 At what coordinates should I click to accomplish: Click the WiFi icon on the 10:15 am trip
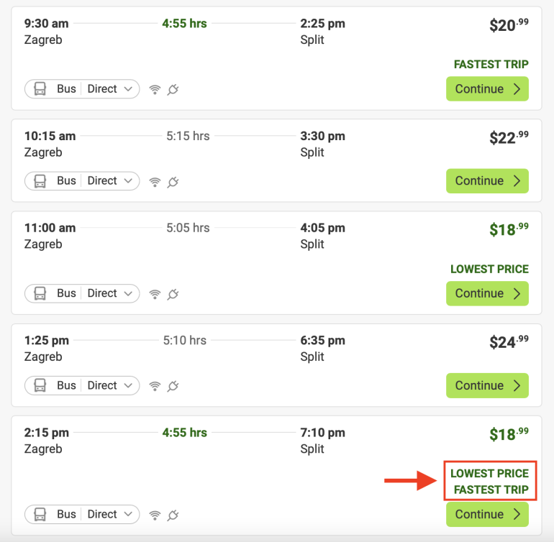[155, 181]
